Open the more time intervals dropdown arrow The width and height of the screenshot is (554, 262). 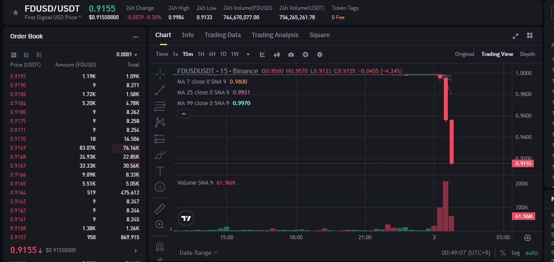pyautogui.click(x=248, y=55)
